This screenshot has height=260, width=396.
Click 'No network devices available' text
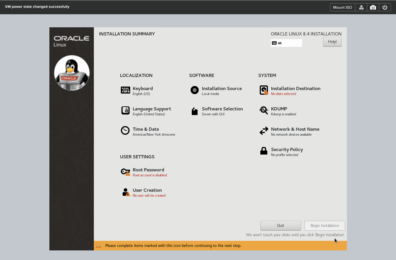(291, 135)
